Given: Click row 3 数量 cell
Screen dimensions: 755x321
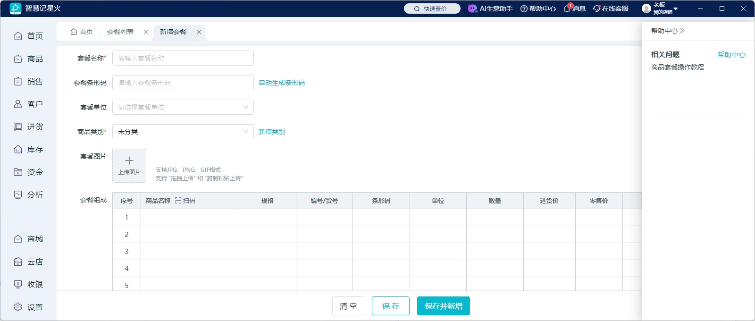Looking at the screenshot, I should 495,252.
